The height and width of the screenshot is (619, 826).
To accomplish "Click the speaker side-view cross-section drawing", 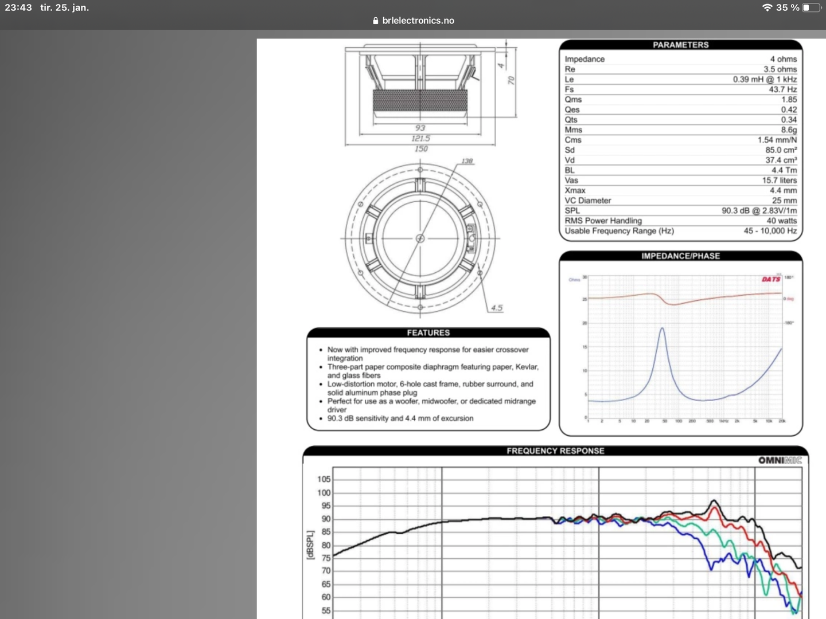I will [x=420, y=86].
